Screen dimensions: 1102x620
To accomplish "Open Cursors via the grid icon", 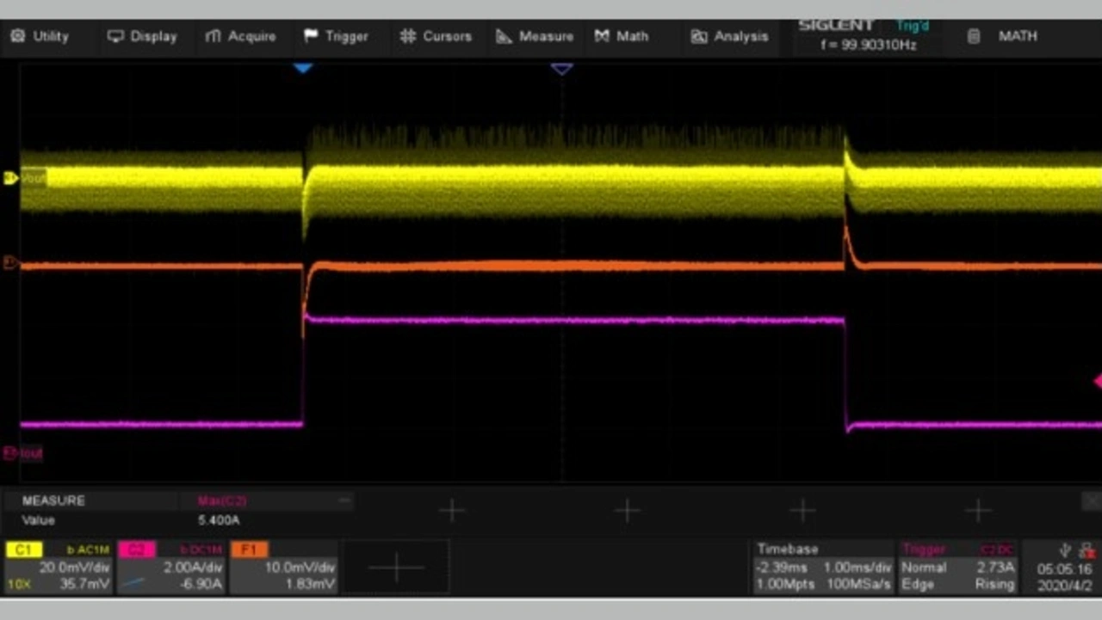I will click(408, 36).
